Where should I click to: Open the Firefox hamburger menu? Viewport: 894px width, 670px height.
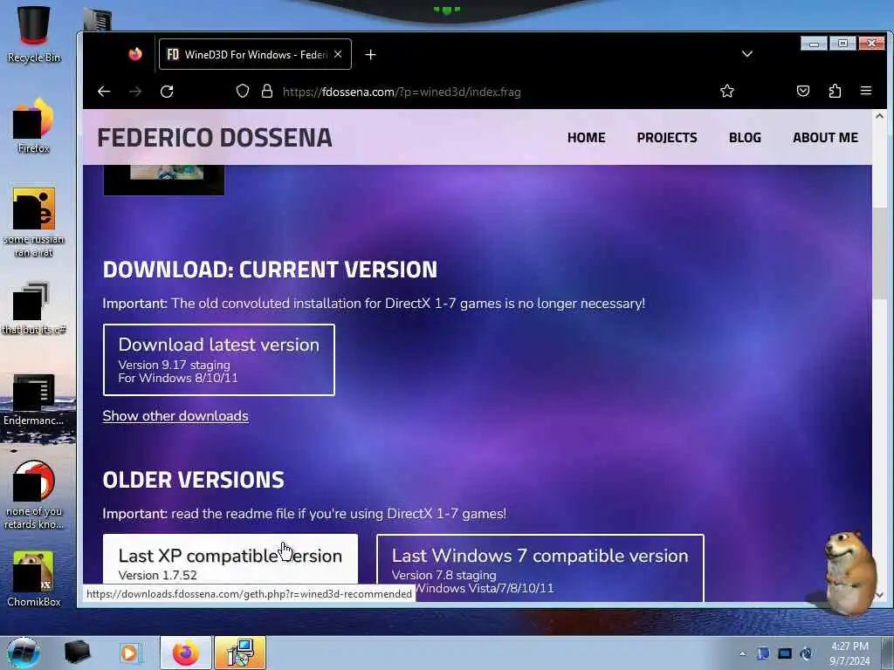point(865,91)
